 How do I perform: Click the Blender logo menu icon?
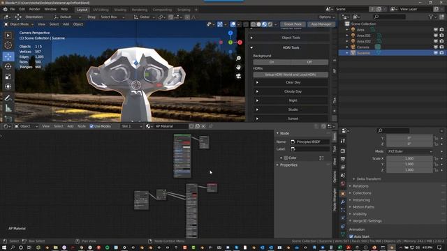5,9
